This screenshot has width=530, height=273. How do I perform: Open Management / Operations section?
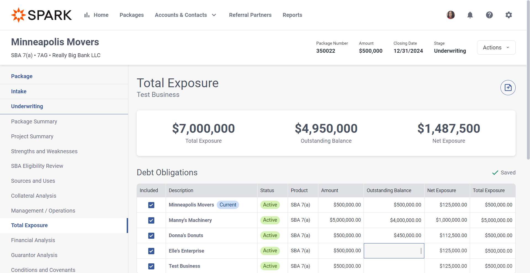point(43,211)
